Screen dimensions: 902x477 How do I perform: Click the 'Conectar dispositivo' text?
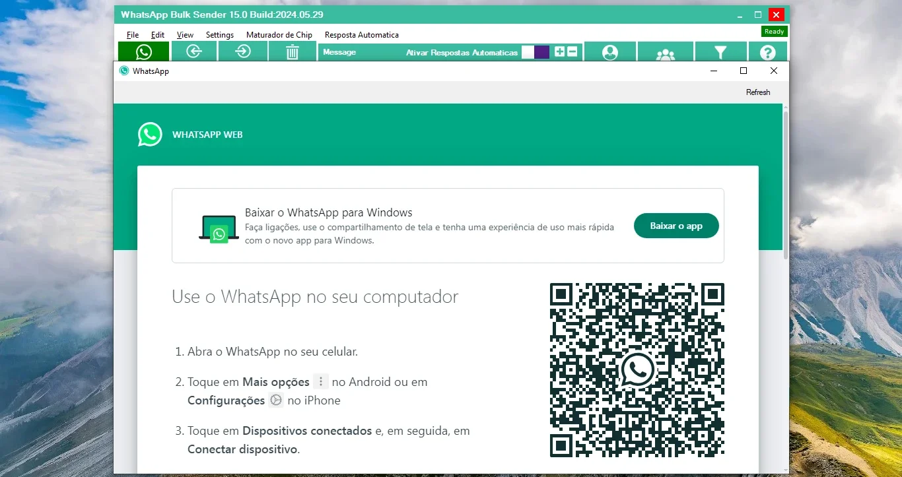(242, 449)
